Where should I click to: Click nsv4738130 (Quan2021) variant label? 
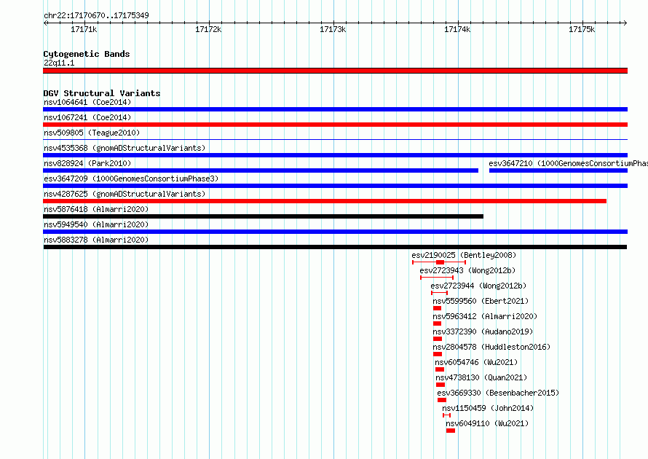coord(481,377)
